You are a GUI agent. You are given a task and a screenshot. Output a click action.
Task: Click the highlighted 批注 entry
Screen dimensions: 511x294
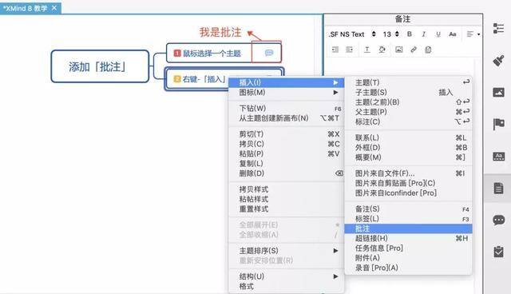(408, 228)
